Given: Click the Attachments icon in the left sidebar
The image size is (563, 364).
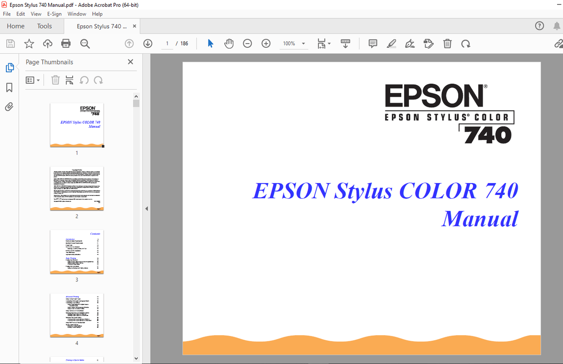Looking at the screenshot, I should coord(9,106).
